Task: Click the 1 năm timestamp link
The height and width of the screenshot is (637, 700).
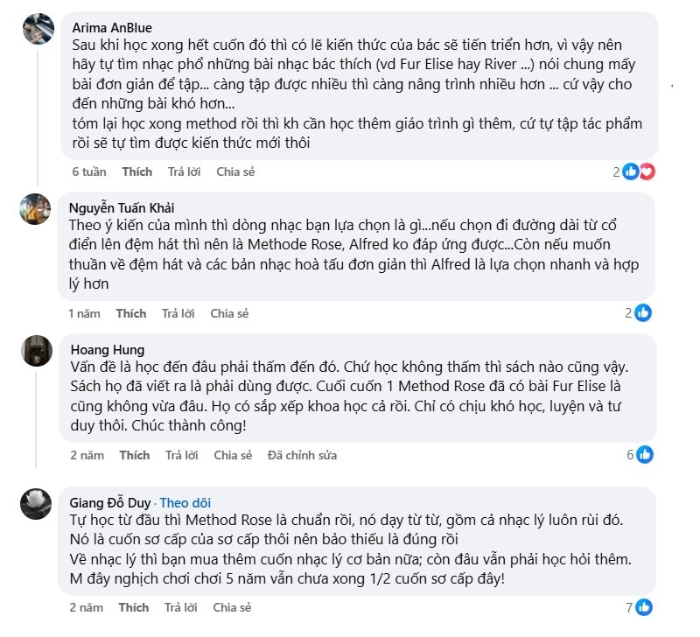Action: (85, 313)
